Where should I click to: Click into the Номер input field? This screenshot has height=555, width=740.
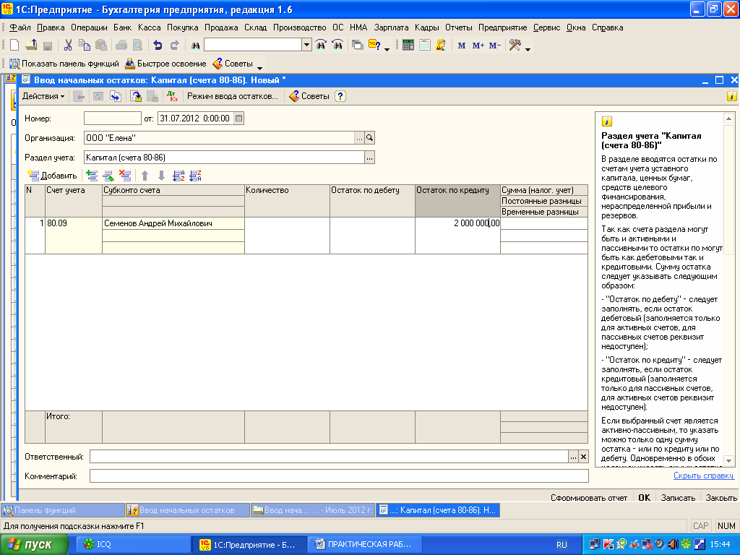pyautogui.click(x=112, y=119)
